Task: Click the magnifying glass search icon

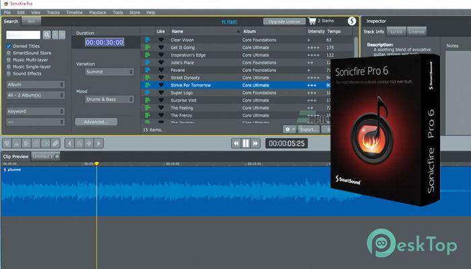Action: [47, 35]
